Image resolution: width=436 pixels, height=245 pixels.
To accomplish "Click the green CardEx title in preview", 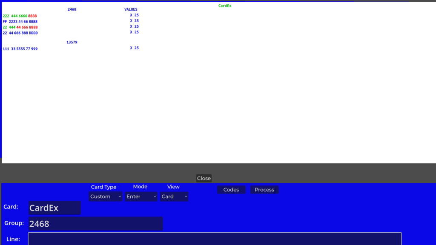I will click(x=225, y=6).
